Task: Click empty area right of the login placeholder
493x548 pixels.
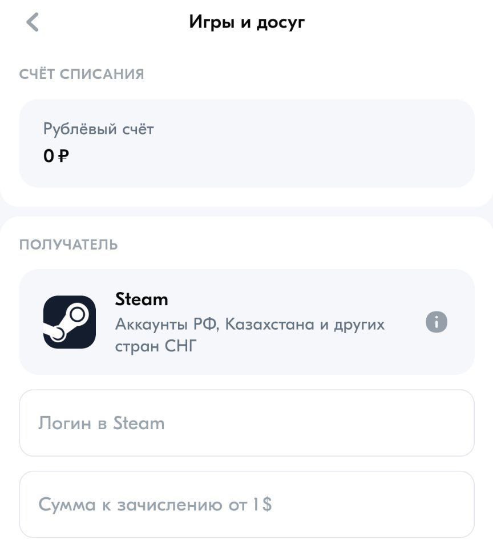Action: click(x=314, y=423)
